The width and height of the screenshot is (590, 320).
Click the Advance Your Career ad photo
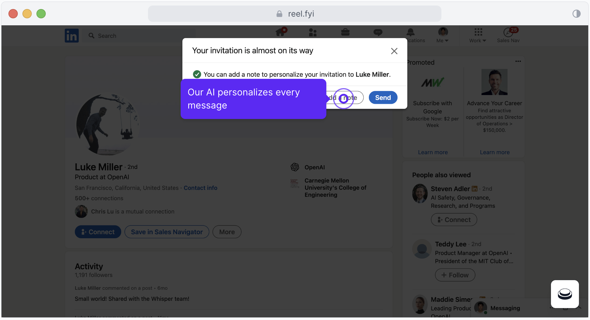tap(494, 82)
